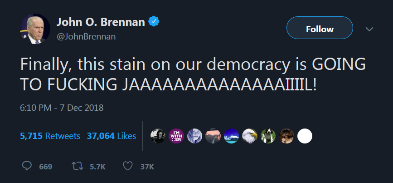Open the sunset road avatar profile
The image size is (393, 183).
pos(213,136)
